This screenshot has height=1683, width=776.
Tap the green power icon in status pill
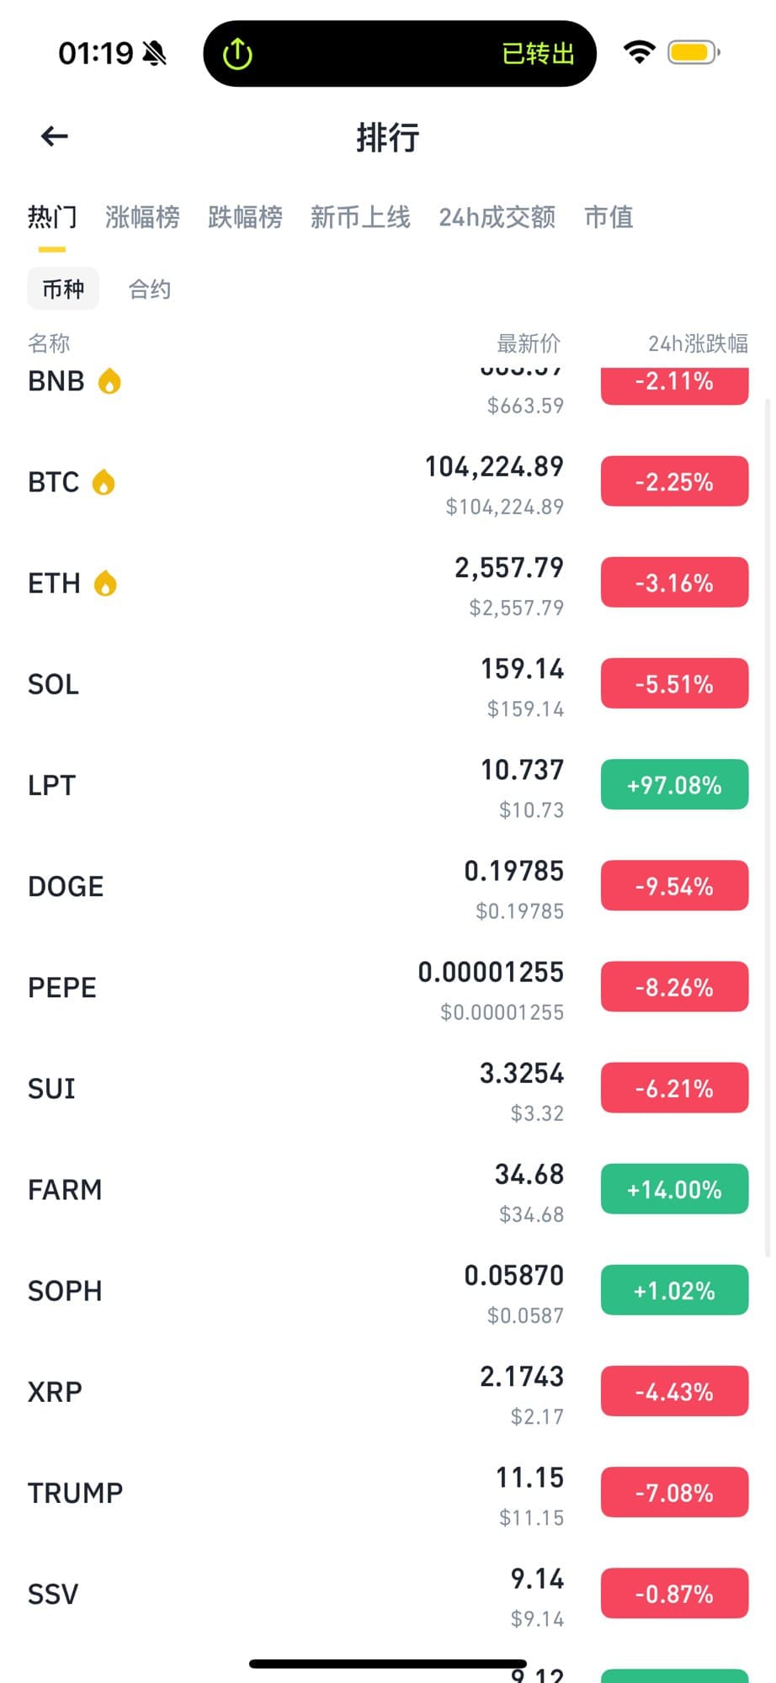coord(237,54)
